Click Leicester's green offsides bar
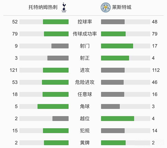Viewport: 167px width, 148px height. pyautogui.click(x=117, y=119)
